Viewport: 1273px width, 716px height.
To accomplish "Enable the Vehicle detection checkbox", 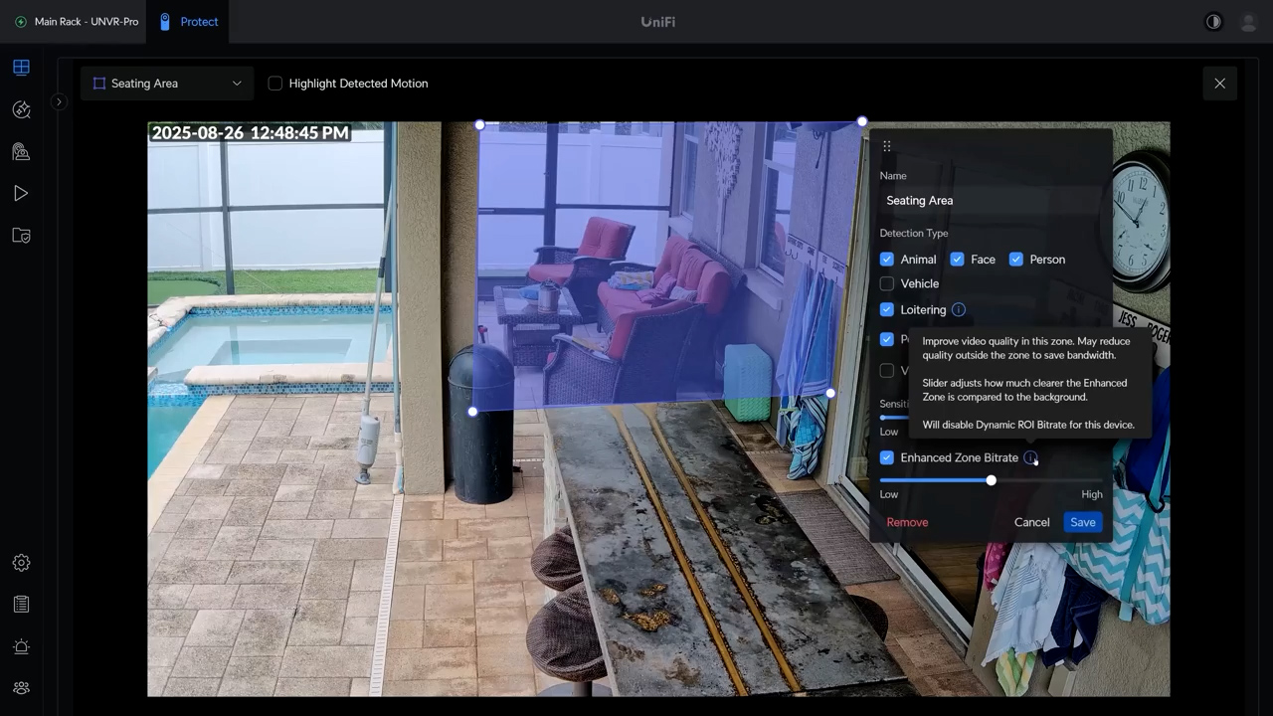I will pyautogui.click(x=887, y=283).
